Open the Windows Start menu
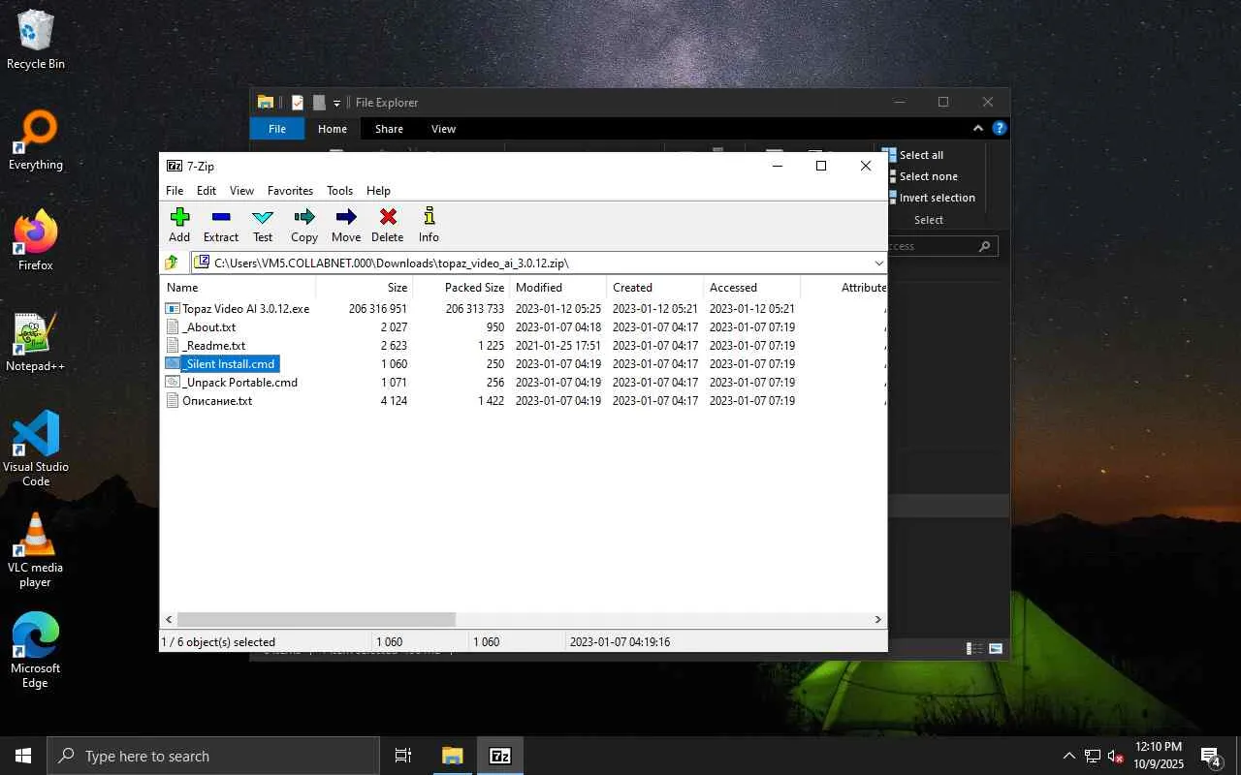The image size is (1241, 775). (23, 756)
